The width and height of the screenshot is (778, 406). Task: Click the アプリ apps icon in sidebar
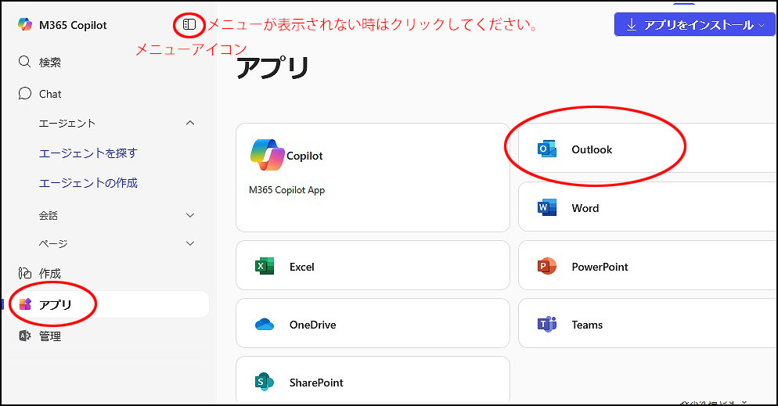[25, 304]
